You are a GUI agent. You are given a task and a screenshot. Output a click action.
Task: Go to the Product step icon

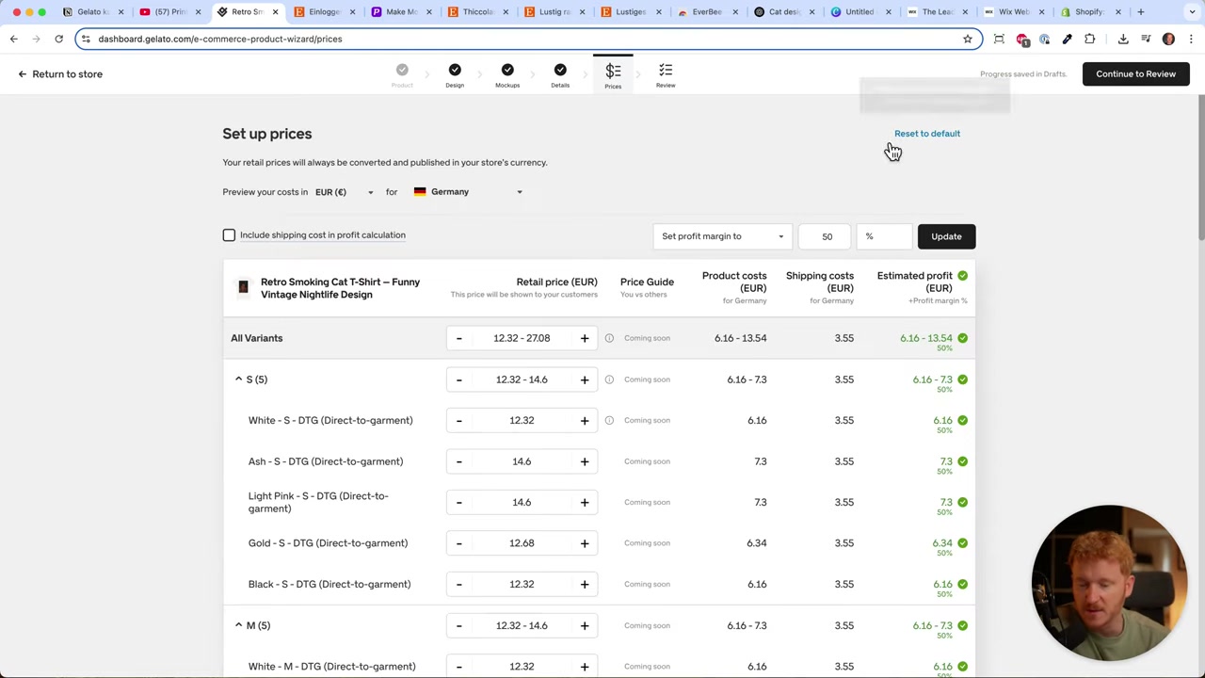pyautogui.click(x=402, y=71)
